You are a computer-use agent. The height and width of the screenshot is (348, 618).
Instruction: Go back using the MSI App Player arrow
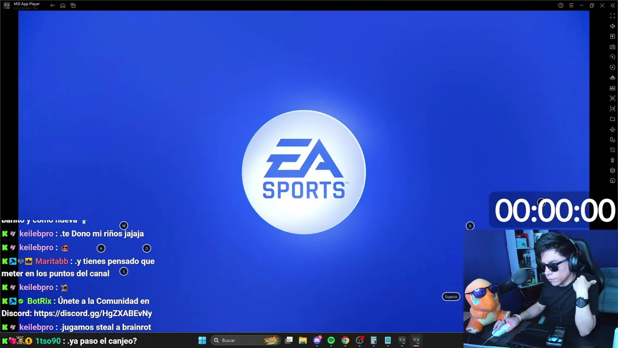click(53, 5)
